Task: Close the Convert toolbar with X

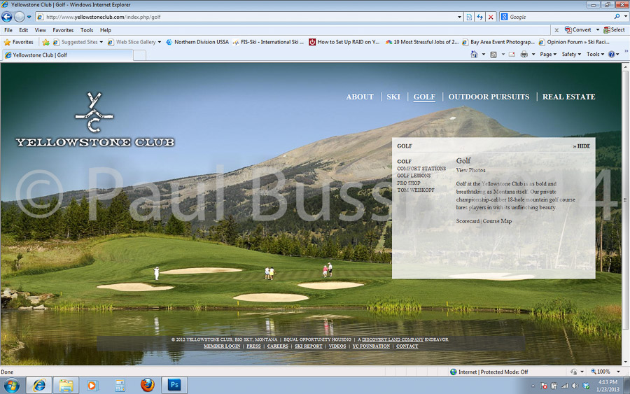Action: click(556, 30)
